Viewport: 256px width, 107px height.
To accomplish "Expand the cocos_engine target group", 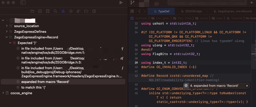I will point(3,93).
